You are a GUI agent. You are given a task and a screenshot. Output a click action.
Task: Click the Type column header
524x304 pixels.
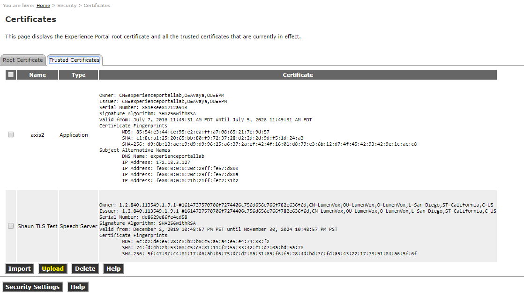tap(78, 75)
